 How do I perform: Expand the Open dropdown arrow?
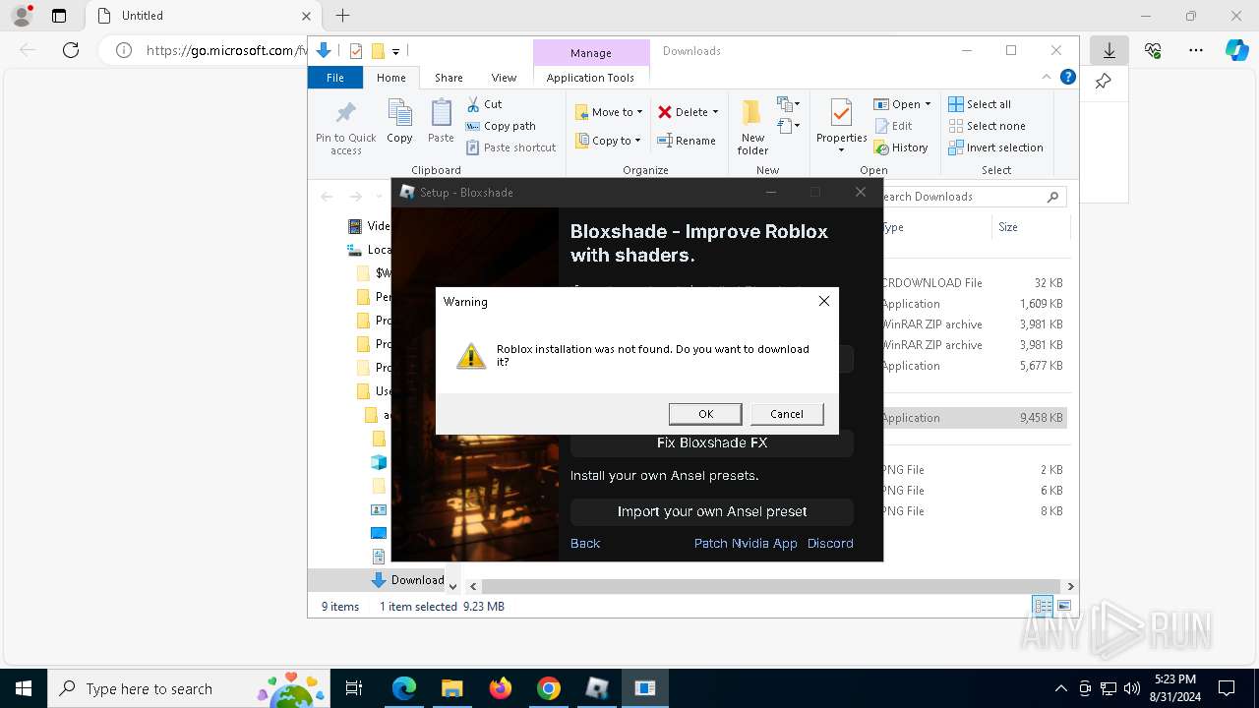tap(928, 104)
